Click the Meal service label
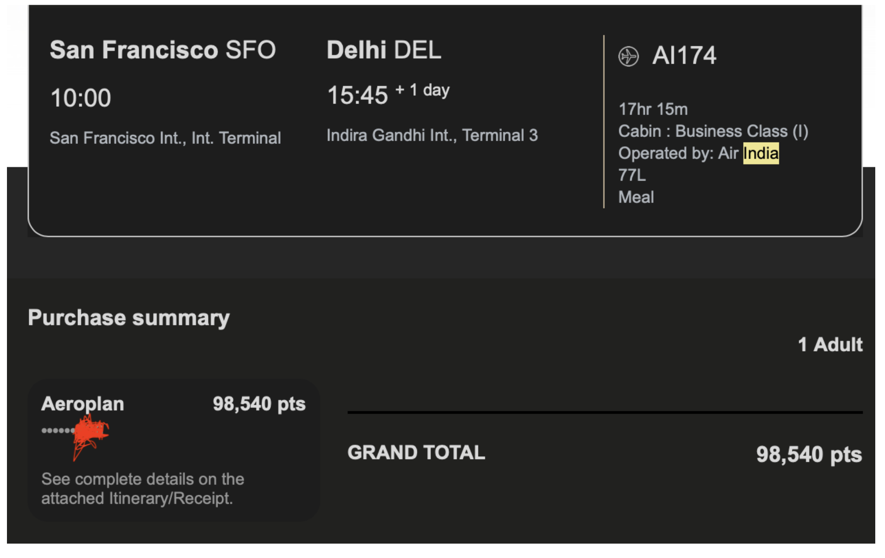 [636, 197]
